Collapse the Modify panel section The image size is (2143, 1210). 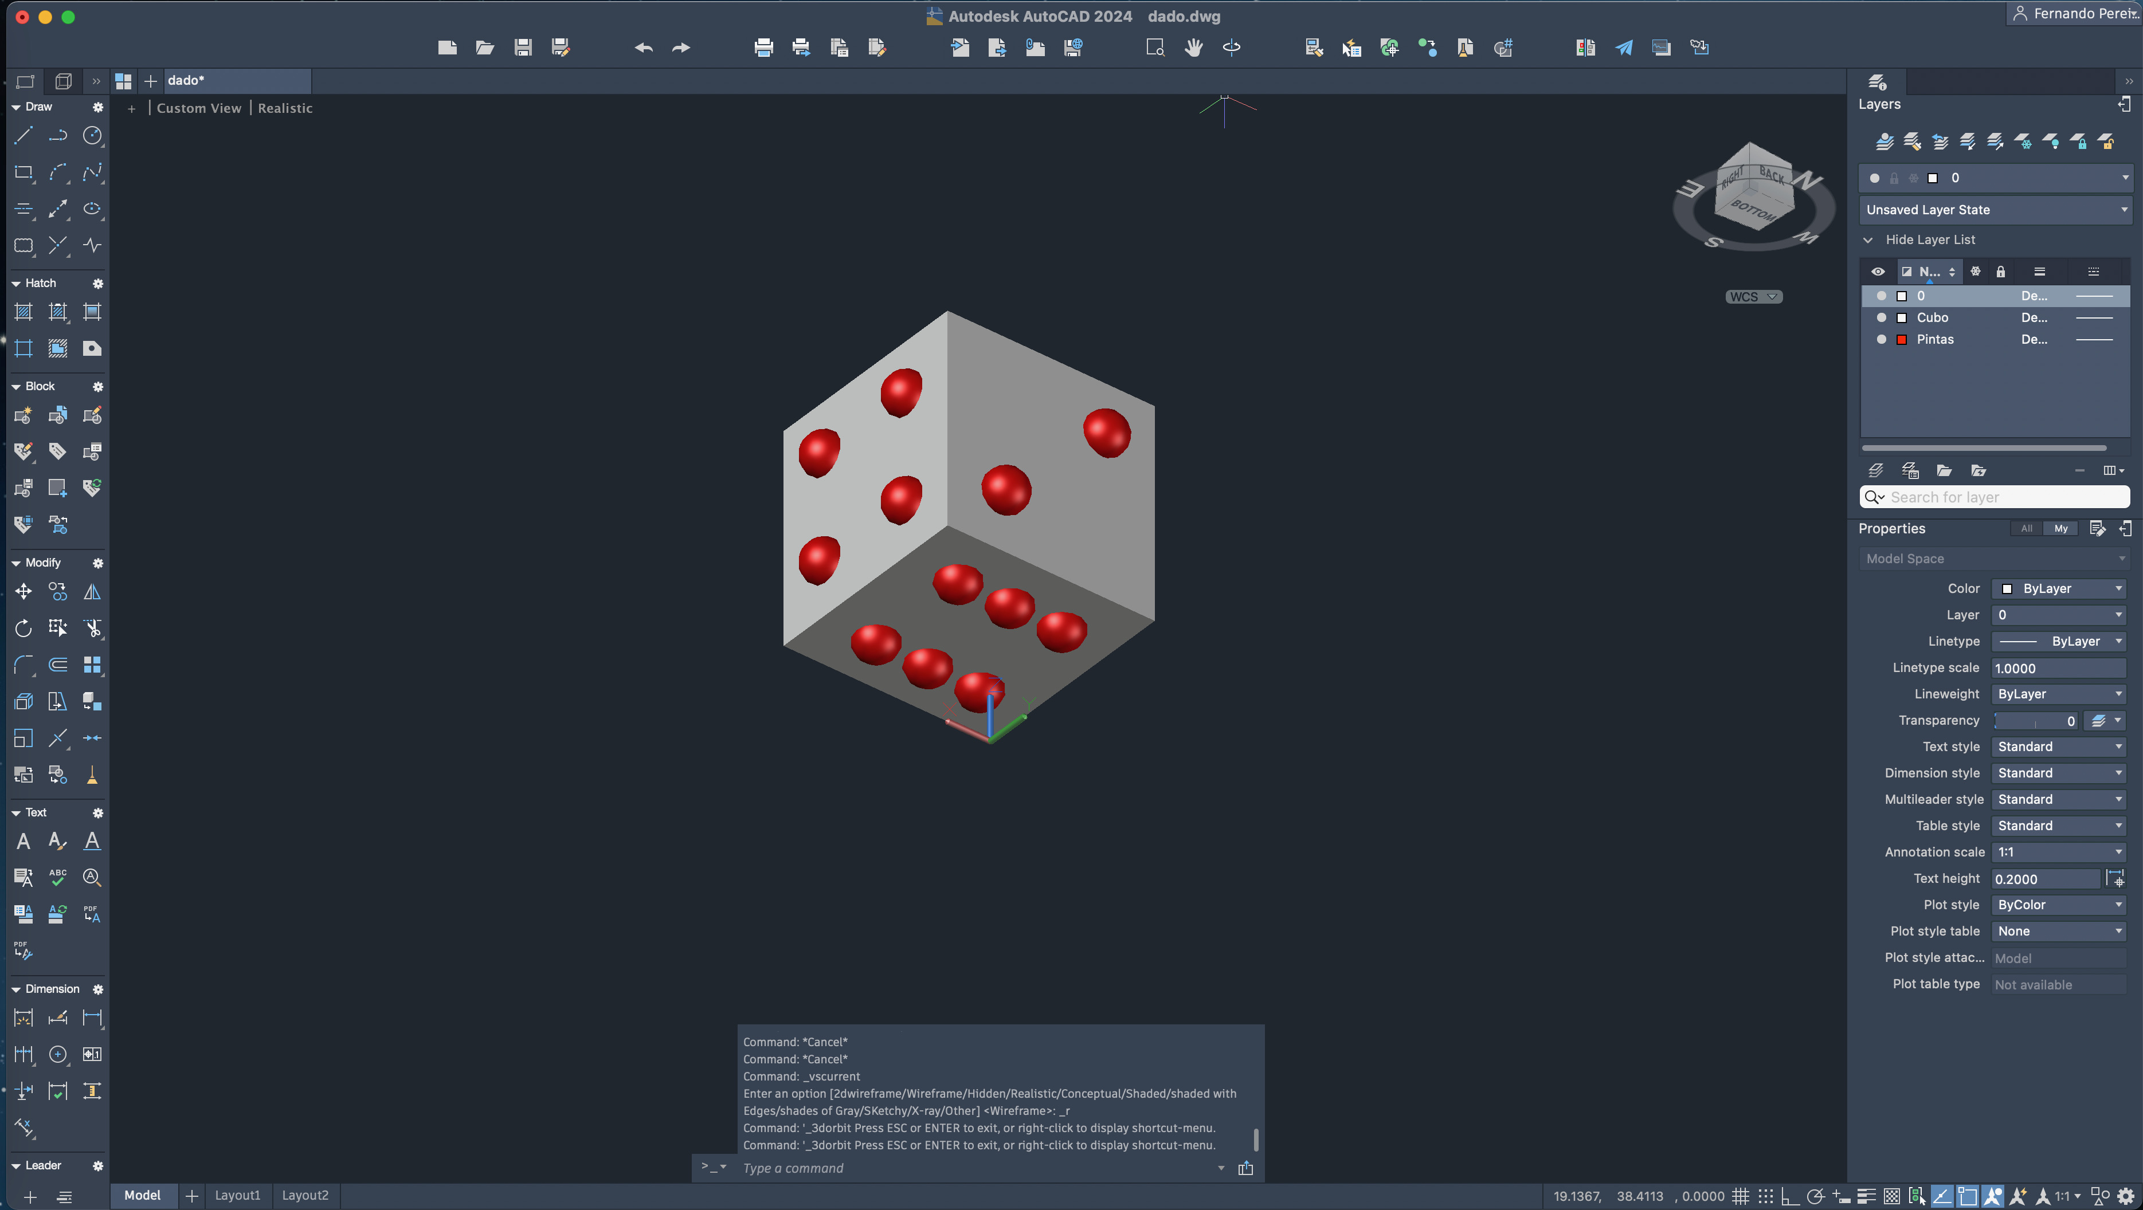(16, 563)
